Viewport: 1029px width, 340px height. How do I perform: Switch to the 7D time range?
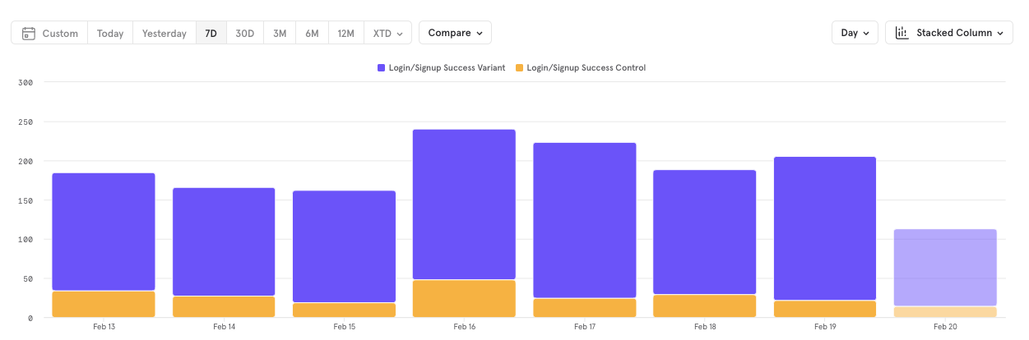tap(211, 34)
